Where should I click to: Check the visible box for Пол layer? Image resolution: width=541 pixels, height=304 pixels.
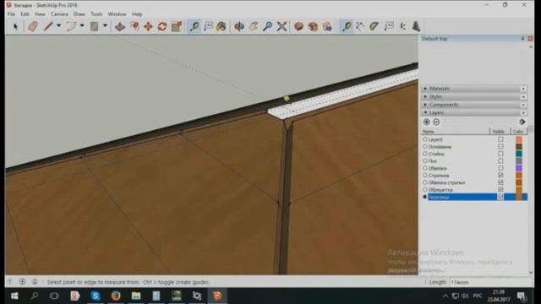tap(500, 161)
